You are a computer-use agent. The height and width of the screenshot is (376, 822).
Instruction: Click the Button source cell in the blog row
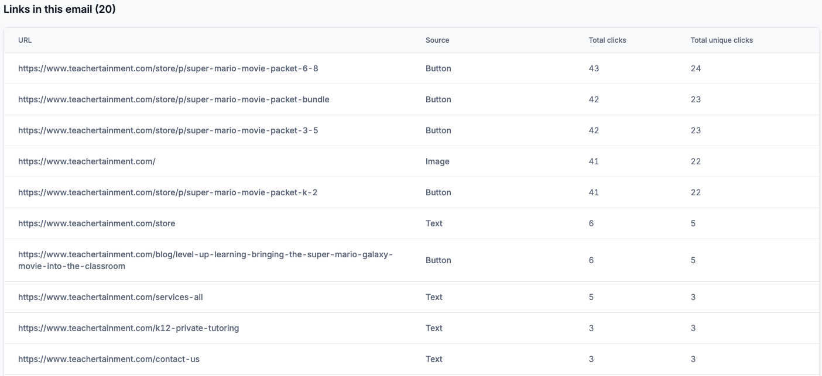(438, 260)
